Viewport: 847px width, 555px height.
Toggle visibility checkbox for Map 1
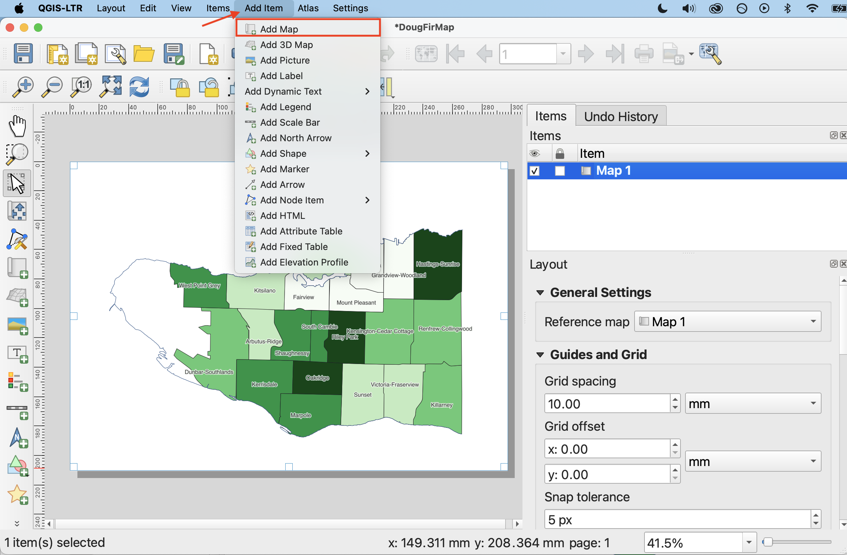tap(535, 171)
